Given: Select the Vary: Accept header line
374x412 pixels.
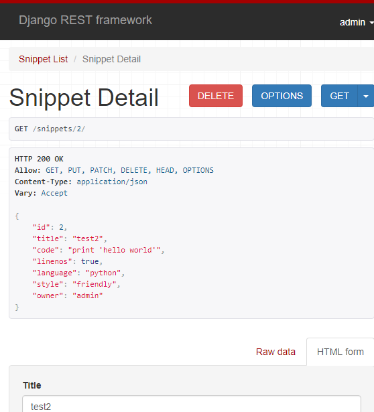Looking at the screenshot, I should tap(41, 193).
